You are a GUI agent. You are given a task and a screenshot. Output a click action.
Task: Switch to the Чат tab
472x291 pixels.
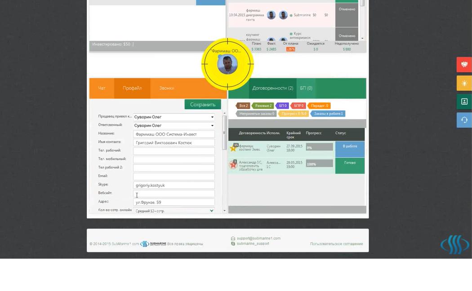pos(102,88)
